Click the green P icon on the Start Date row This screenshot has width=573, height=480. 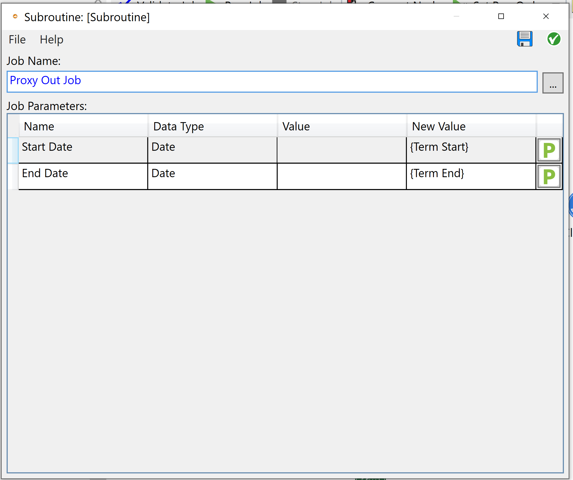pos(549,150)
